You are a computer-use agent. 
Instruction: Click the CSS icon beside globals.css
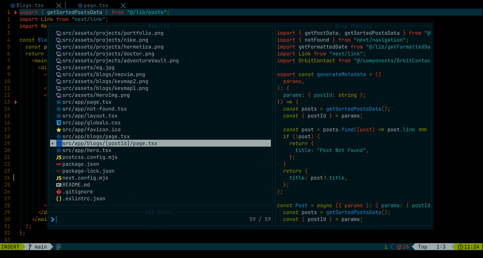tap(59, 123)
